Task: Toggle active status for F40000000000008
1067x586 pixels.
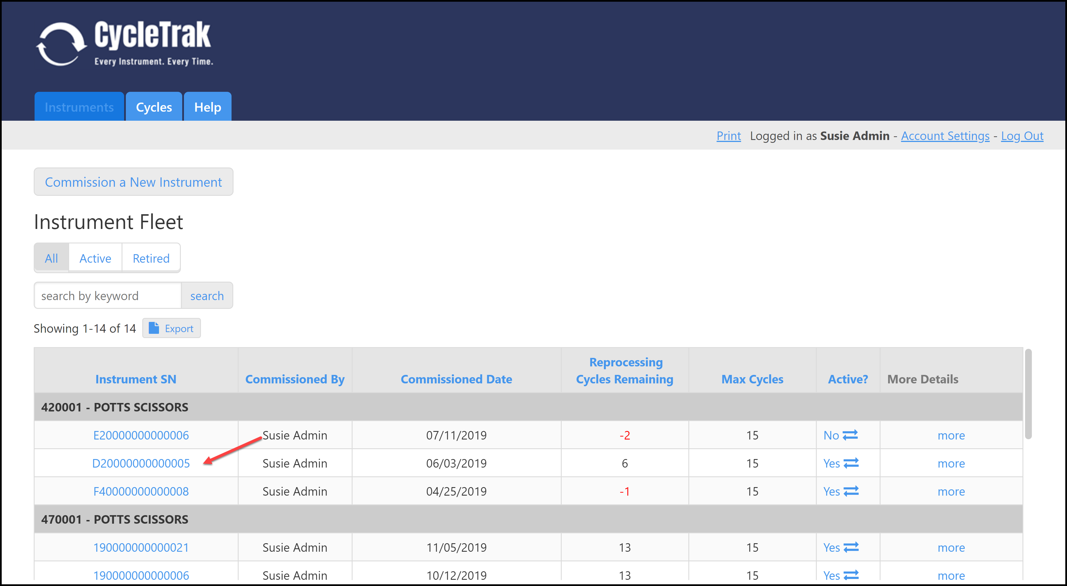Action: pyautogui.click(x=851, y=491)
